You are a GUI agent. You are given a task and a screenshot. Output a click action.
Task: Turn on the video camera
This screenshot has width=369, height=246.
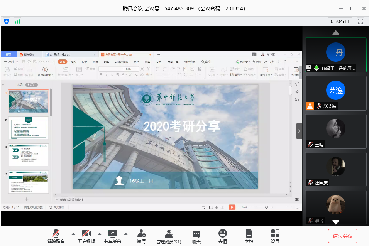pos(86,236)
